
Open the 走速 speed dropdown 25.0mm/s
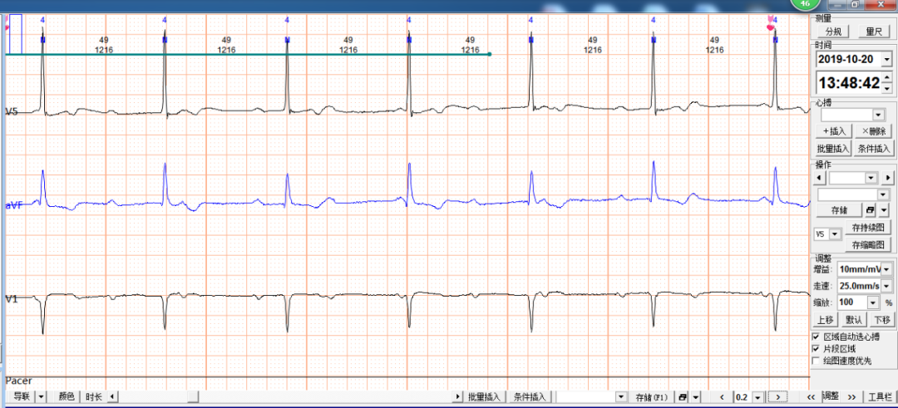(886, 285)
